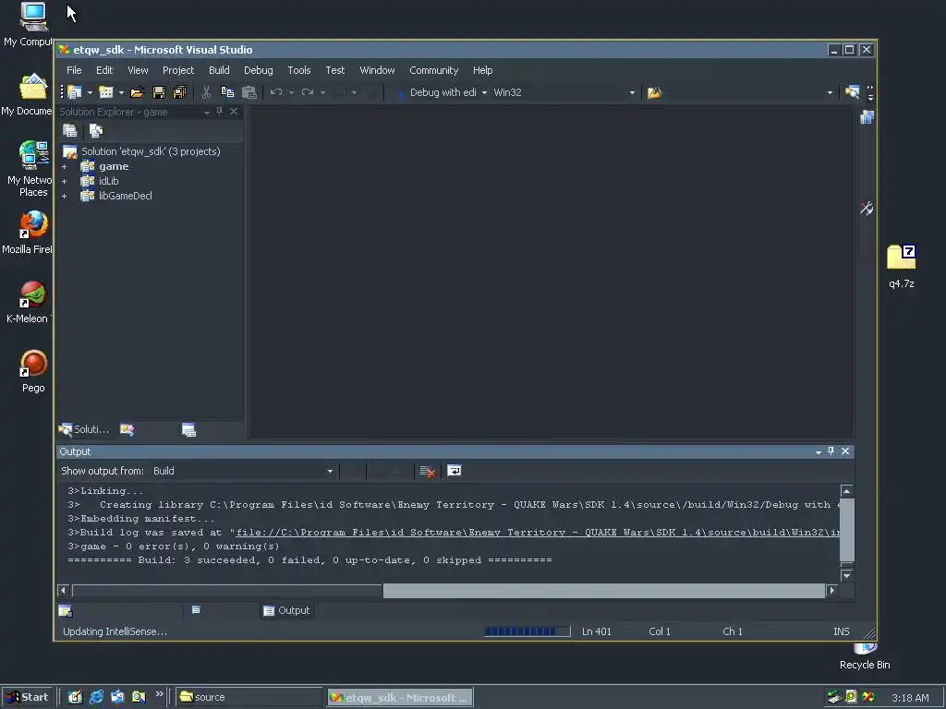Open Solution Explorer window position dropdown arrow

(207, 112)
